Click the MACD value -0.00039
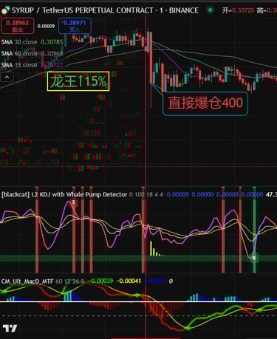 click(x=100, y=281)
